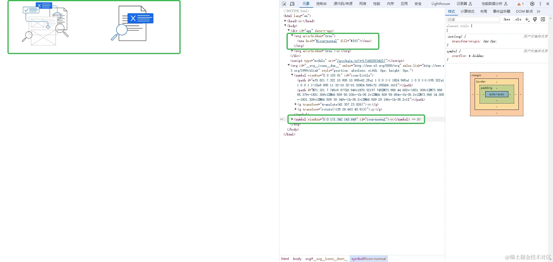Open the three-dot actions beside selected row

[x=282, y=119]
